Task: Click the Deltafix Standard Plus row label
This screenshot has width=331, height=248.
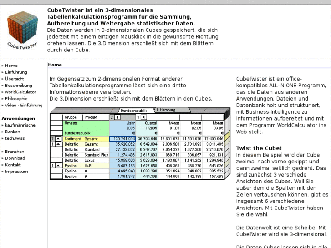Action: click(86, 155)
